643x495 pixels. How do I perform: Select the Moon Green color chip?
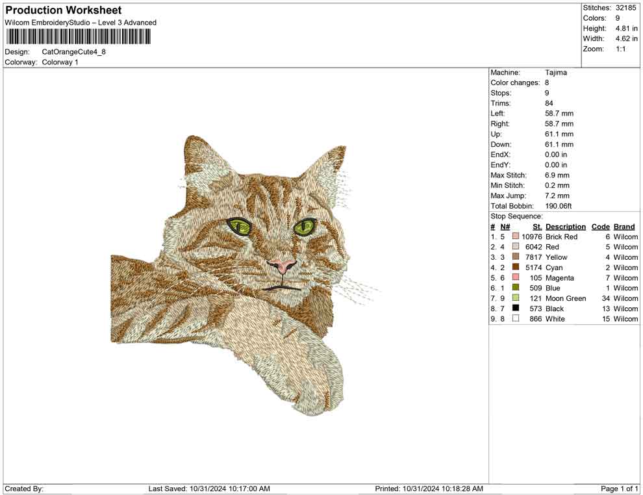pyautogui.click(x=515, y=298)
